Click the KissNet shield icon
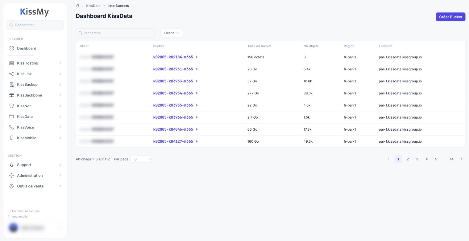The image size is (469, 241). (x=11, y=106)
